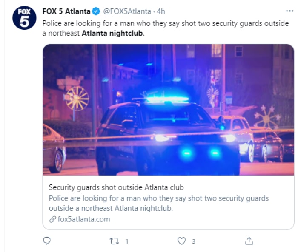Share the tweet via upload arrow icon
Viewport: 298px width, 252px height.
point(249,241)
